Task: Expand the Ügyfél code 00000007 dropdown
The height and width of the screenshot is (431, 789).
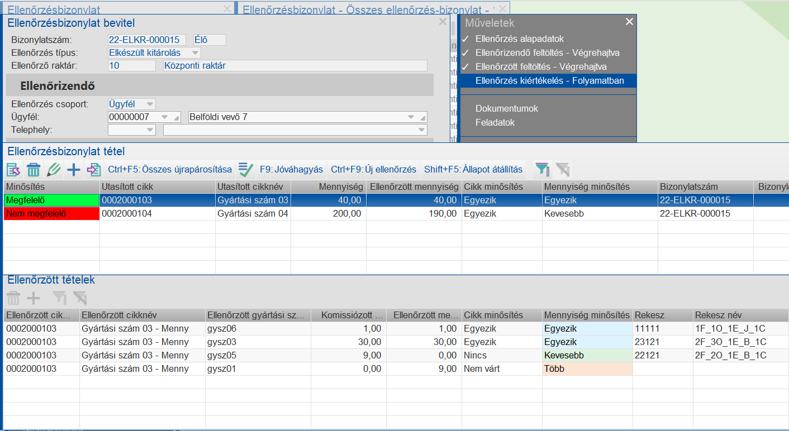Action: coord(164,117)
